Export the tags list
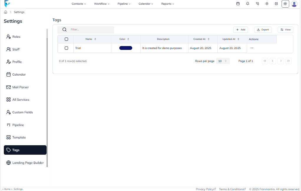Viewport: 301px width, 191px height. pos(263,30)
